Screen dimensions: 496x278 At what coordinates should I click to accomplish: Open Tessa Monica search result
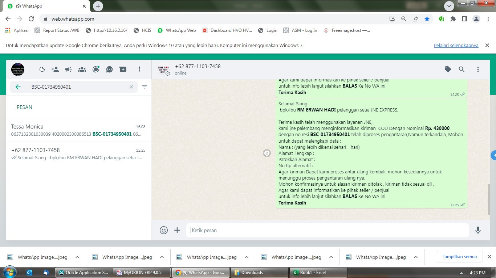point(79,130)
